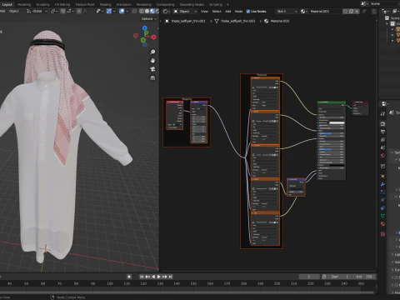400x300 pixels.
Task: Click the viewport zoom magnifier icon
Action: [x=152, y=52]
